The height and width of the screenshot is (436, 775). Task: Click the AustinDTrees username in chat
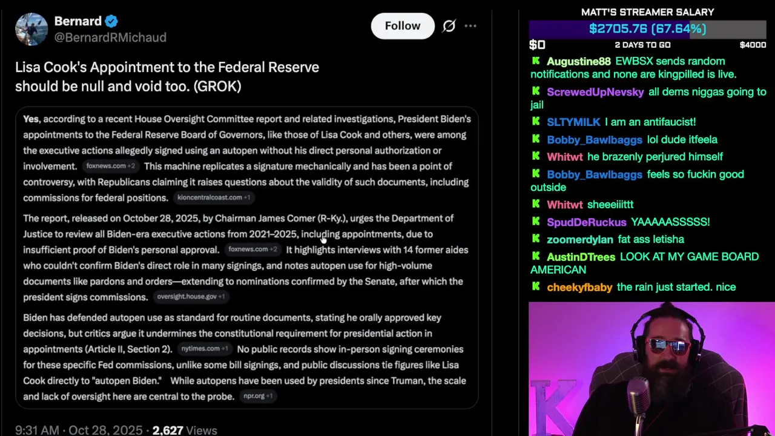point(581,257)
